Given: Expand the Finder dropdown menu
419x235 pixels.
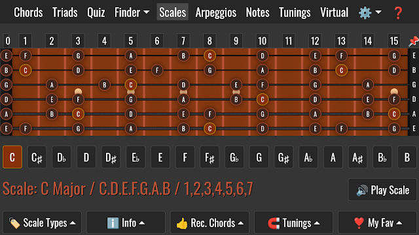Looking at the screenshot, I should 132,12.
